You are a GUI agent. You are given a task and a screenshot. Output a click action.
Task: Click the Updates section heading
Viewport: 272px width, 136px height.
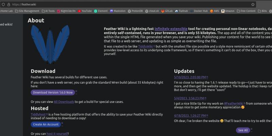click(x=184, y=71)
